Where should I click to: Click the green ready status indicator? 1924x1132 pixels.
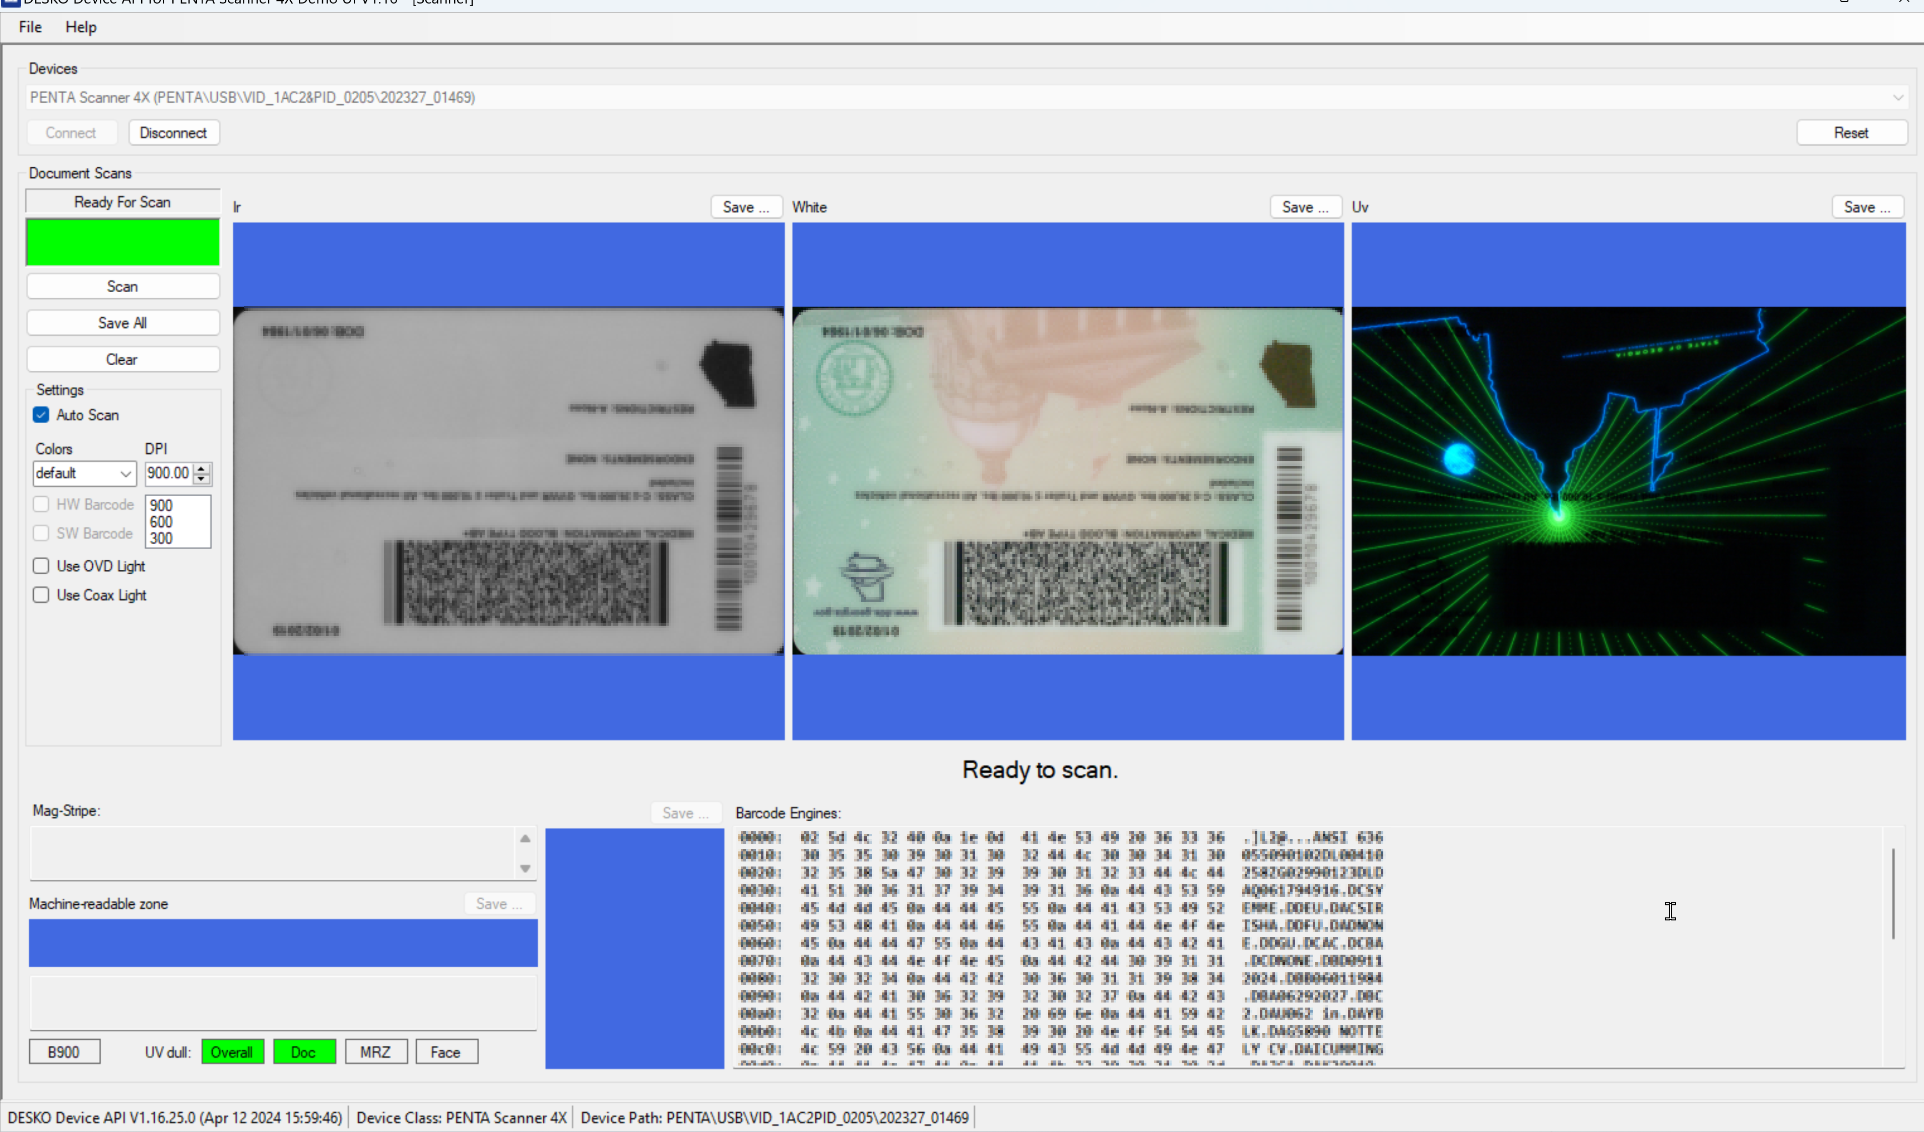pyautogui.click(x=123, y=242)
